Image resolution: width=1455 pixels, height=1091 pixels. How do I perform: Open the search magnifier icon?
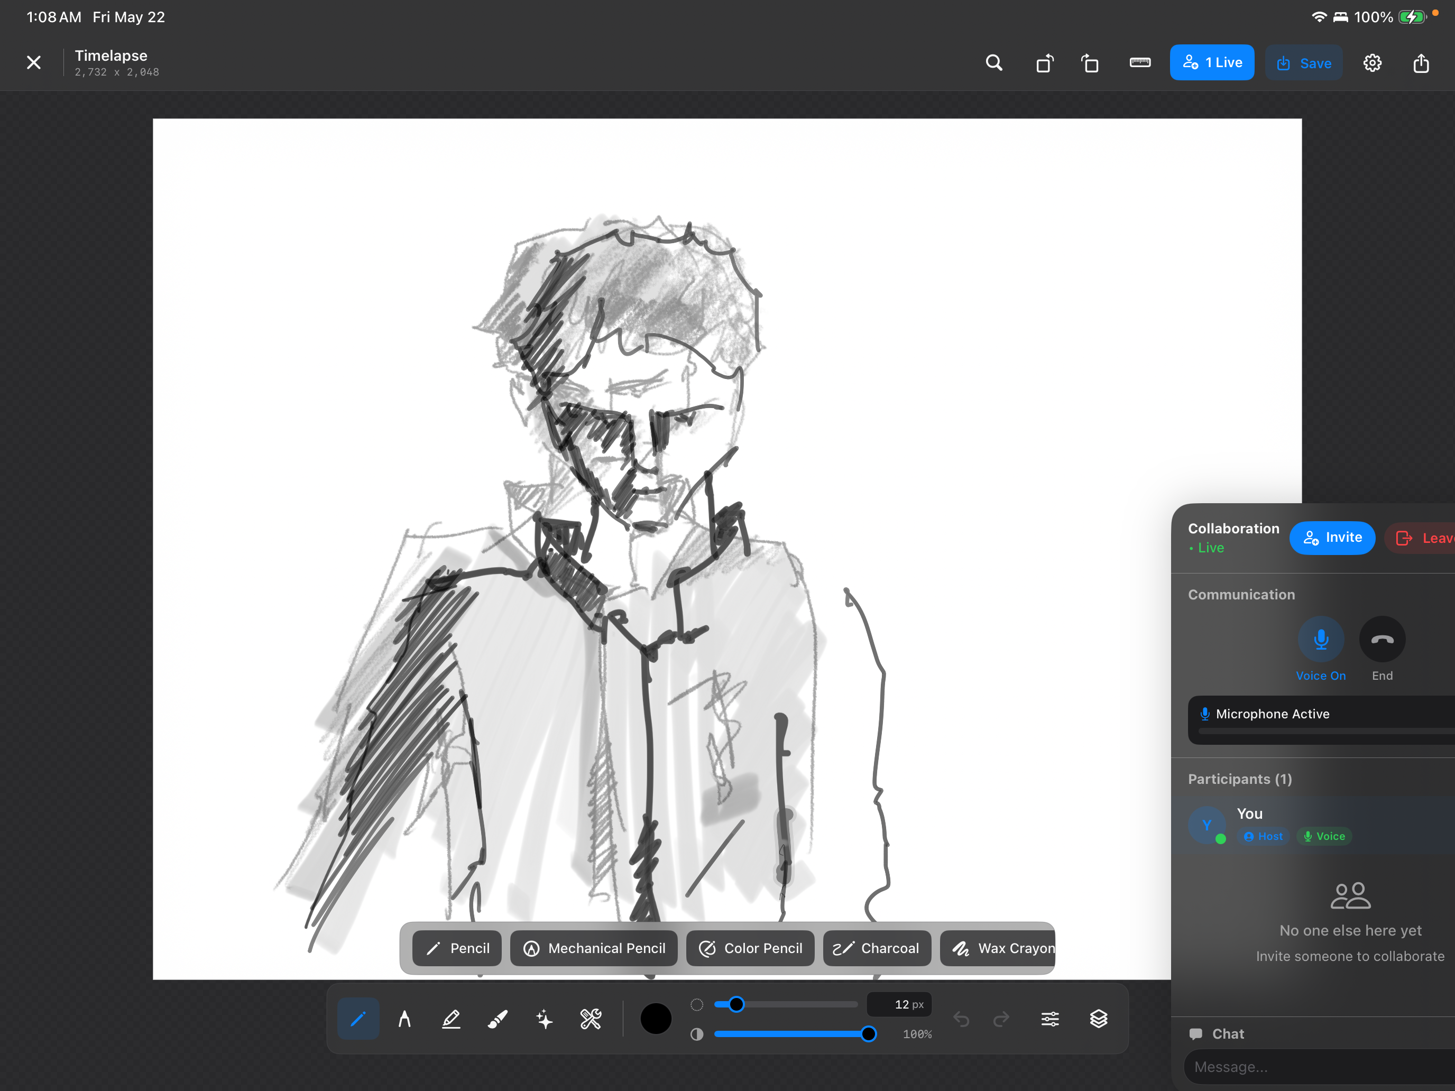[994, 63]
